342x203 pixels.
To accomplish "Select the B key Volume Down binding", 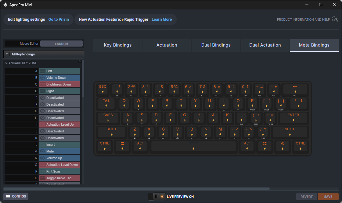I will (x=59, y=78).
